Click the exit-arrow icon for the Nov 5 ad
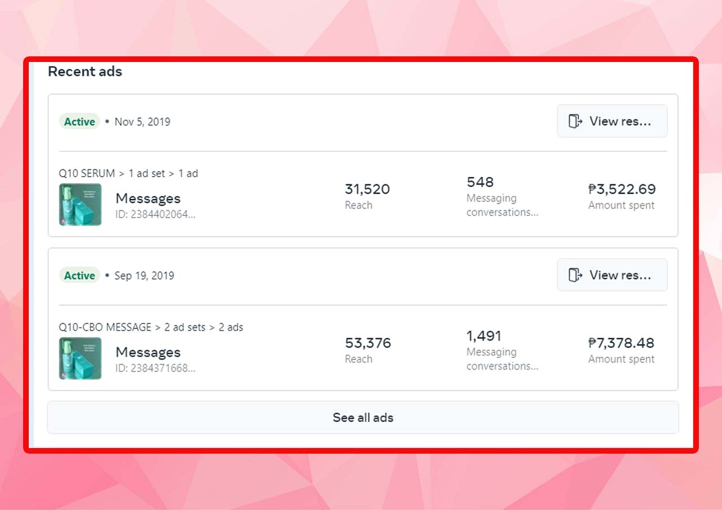The image size is (722, 510). coord(575,121)
